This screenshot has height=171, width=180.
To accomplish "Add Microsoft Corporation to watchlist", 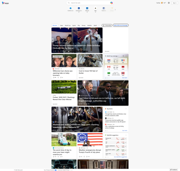I will tap(126, 150).
